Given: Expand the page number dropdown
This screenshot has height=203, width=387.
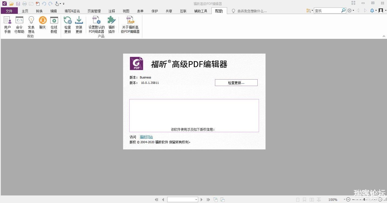Looking at the screenshot, I should point(196,200).
